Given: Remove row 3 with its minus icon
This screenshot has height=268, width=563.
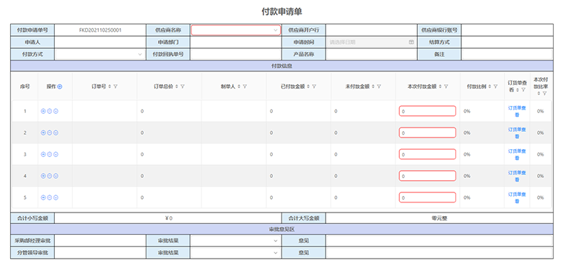Looking at the screenshot, I should click(x=50, y=154).
